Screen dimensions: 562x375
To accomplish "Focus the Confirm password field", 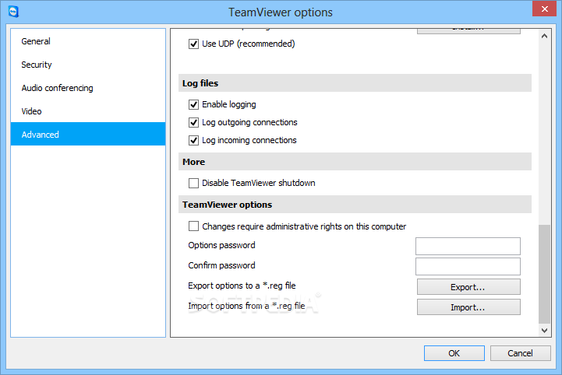I will click(x=468, y=267).
